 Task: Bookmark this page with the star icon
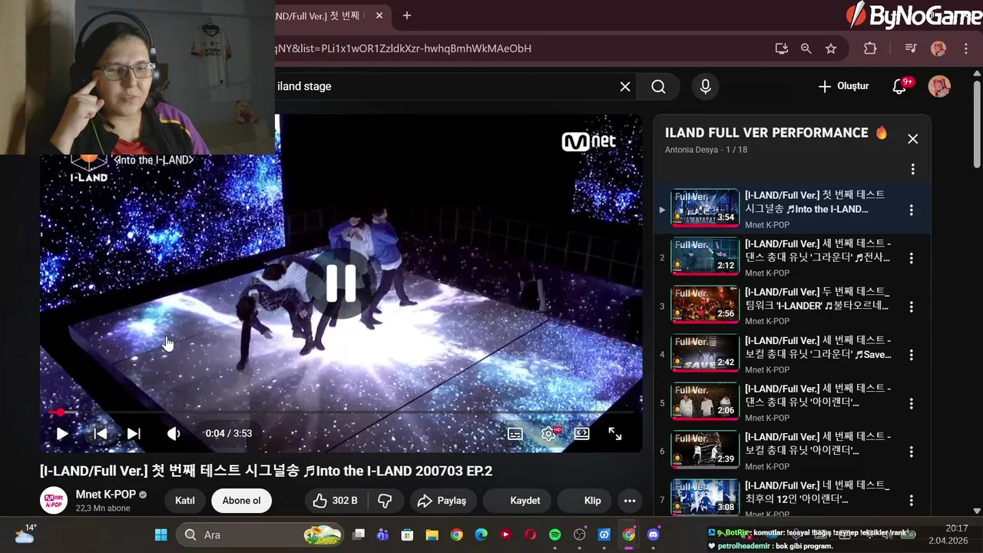pos(831,48)
